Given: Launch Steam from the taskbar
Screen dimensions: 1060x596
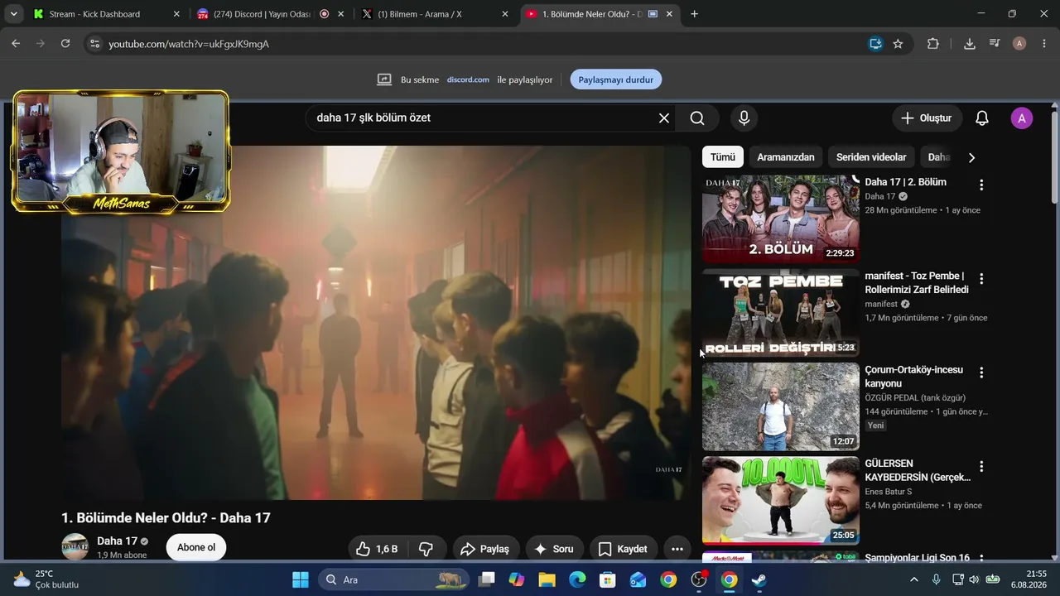Looking at the screenshot, I should 759,579.
